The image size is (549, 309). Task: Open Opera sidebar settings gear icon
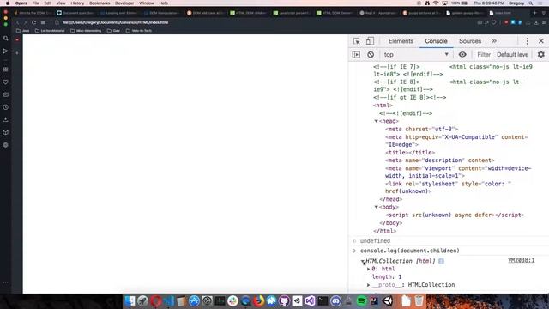click(x=6, y=145)
